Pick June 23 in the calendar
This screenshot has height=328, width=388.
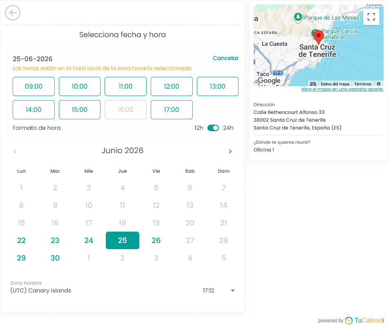tap(55, 240)
